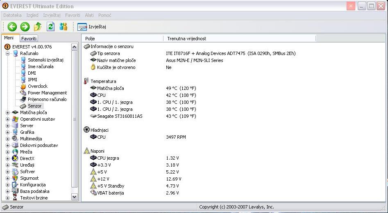Click the Seagate ST3160811AS drive icon

pos(93,116)
